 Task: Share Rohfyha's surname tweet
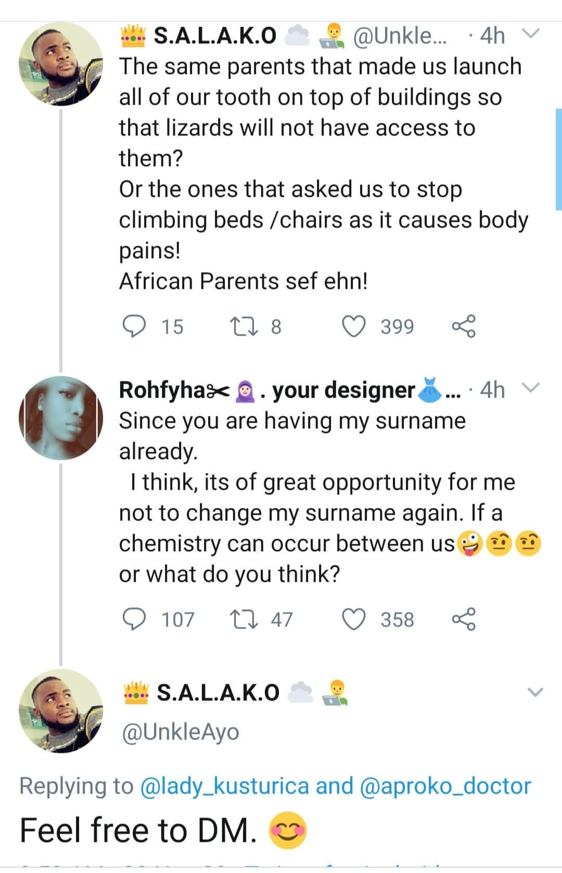click(x=463, y=619)
